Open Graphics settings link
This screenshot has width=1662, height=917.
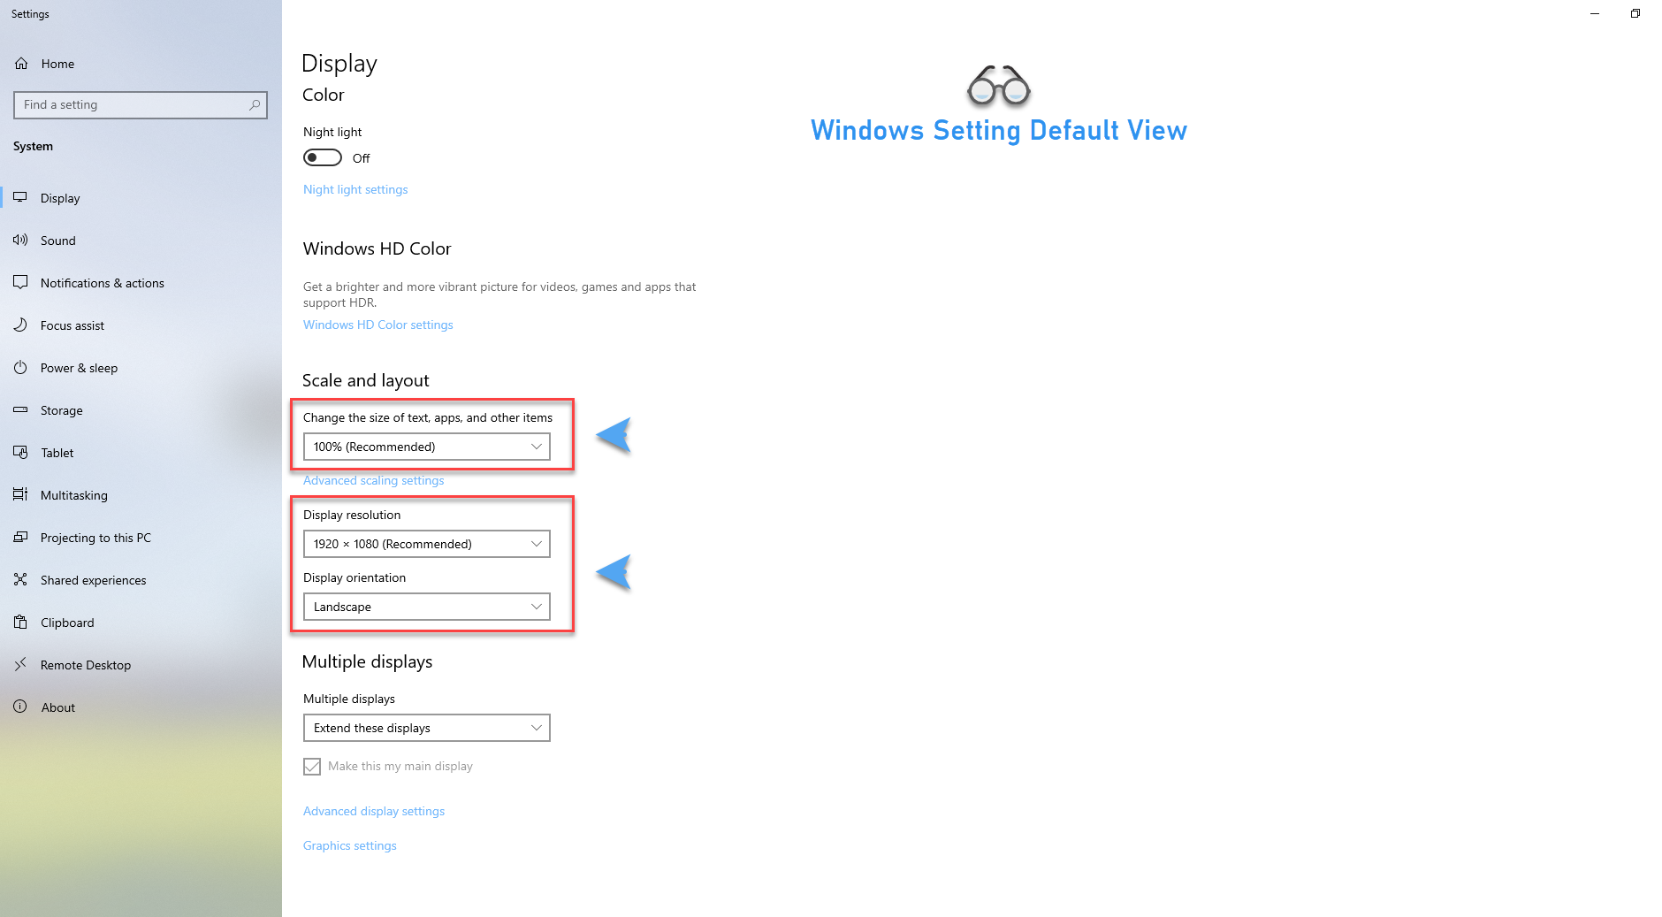click(x=350, y=845)
